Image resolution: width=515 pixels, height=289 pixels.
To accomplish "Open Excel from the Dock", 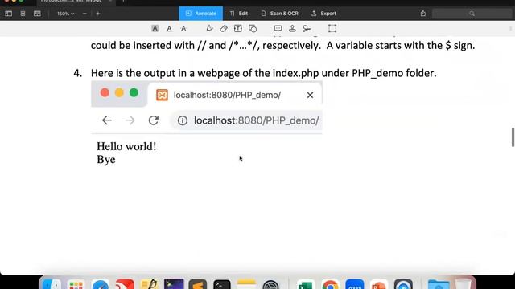I will pos(306,284).
